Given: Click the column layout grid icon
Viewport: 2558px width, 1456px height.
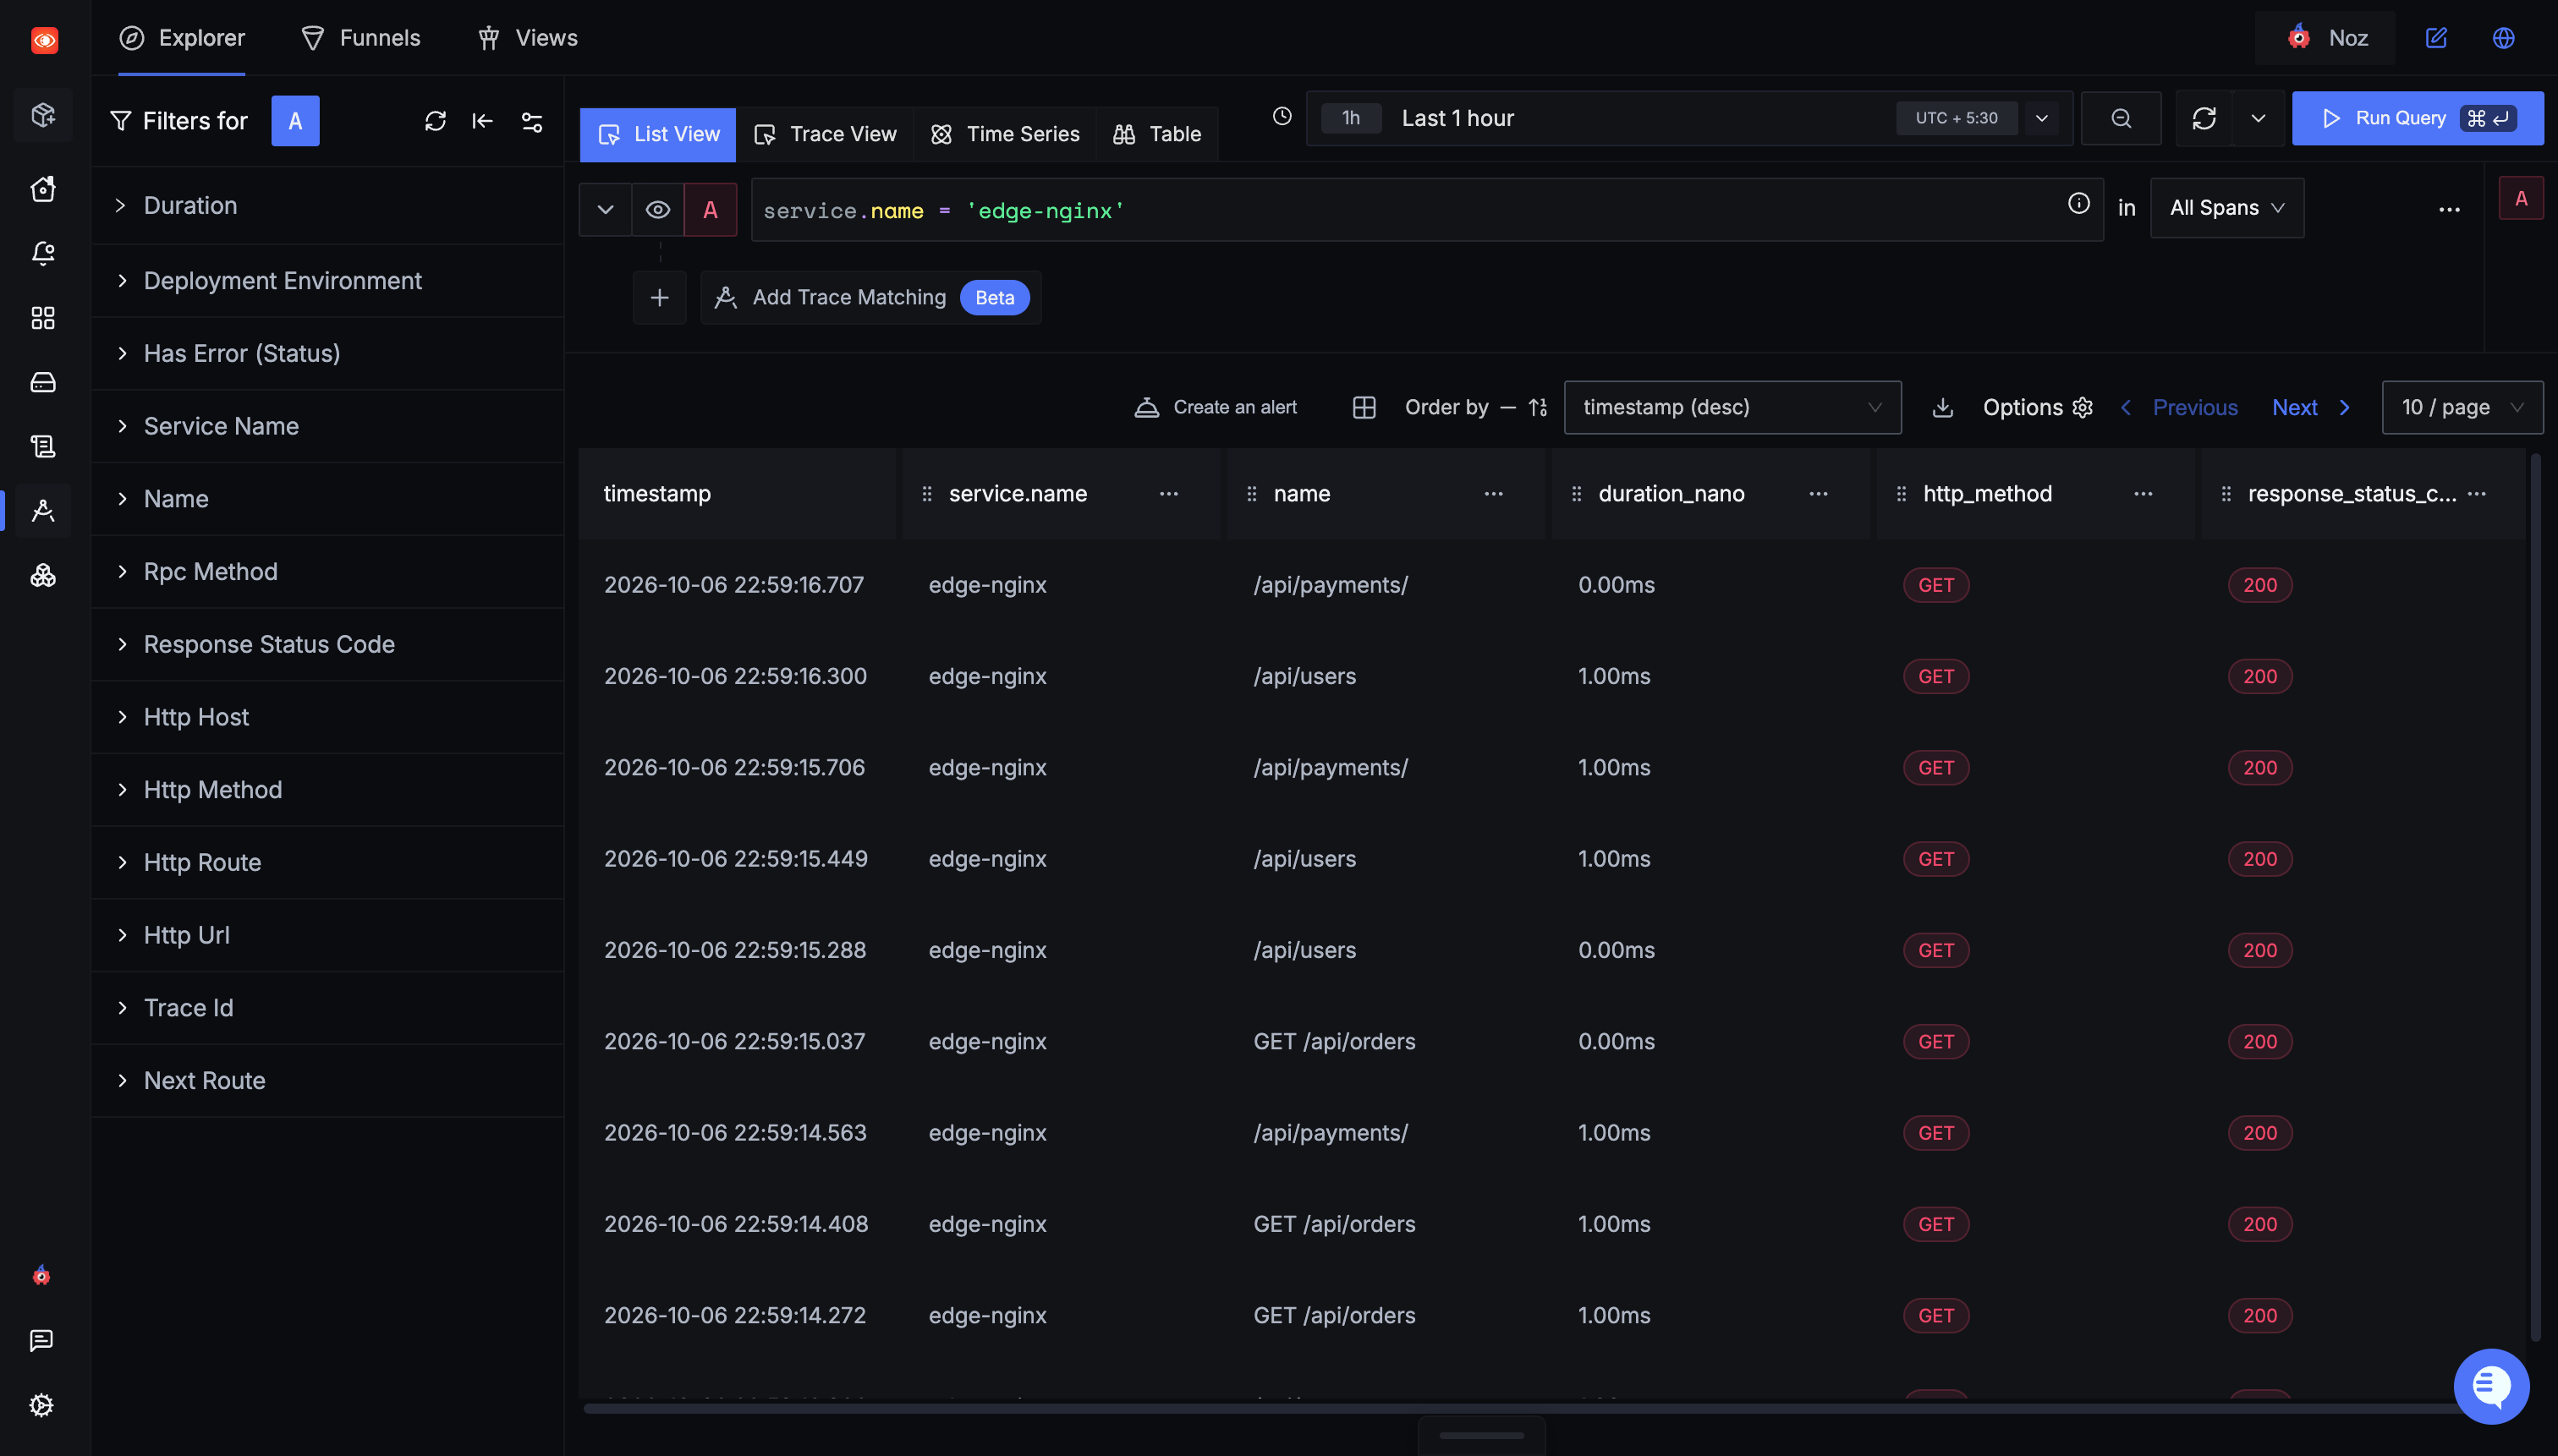Looking at the screenshot, I should click(1364, 408).
